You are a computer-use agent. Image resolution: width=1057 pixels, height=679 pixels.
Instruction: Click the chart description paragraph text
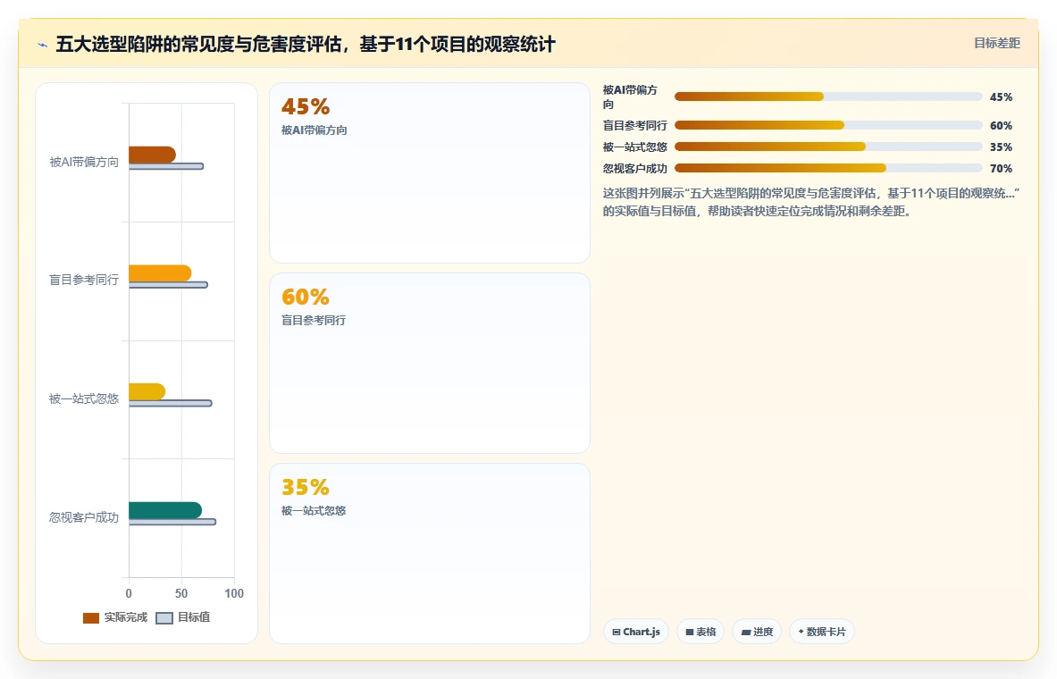click(x=811, y=202)
